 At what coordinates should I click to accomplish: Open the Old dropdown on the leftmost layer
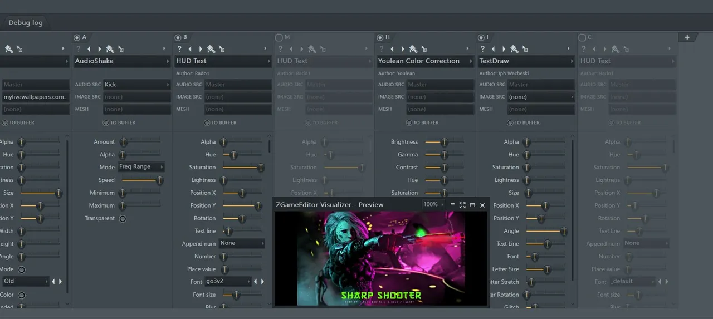pos(26,282)
